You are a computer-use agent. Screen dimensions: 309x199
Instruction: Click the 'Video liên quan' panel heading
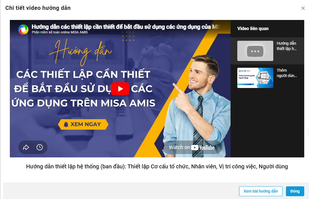253,29
